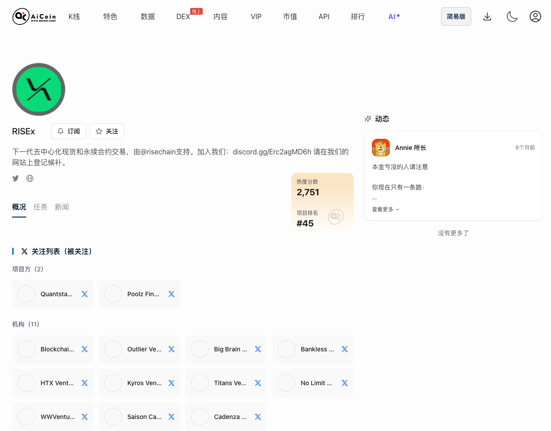Switch to the 任务 tab
The image size is (551, 431).
pos(41,207)
